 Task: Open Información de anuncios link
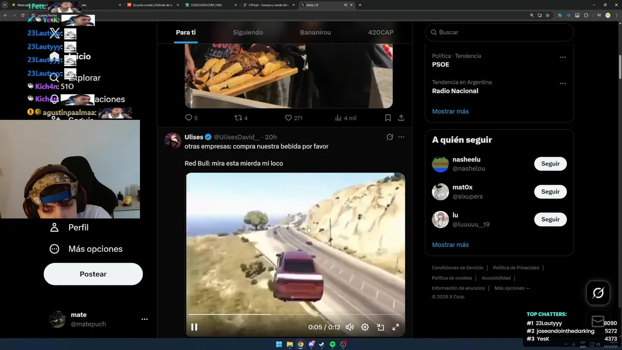point(458,288)
